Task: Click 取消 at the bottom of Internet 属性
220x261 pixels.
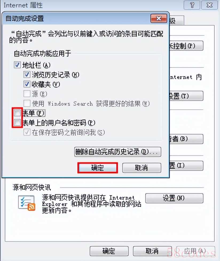Action: [x=152, y=251]
